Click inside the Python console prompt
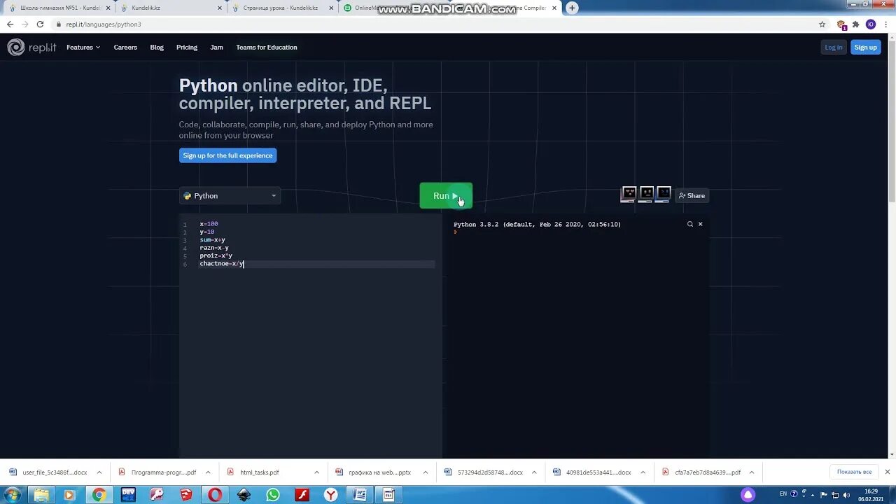896x504 pixels. coord(455,232)
